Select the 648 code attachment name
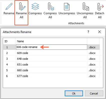Viewport: 106px width, 99px height. pyautogui.click(x=22, y=59)
